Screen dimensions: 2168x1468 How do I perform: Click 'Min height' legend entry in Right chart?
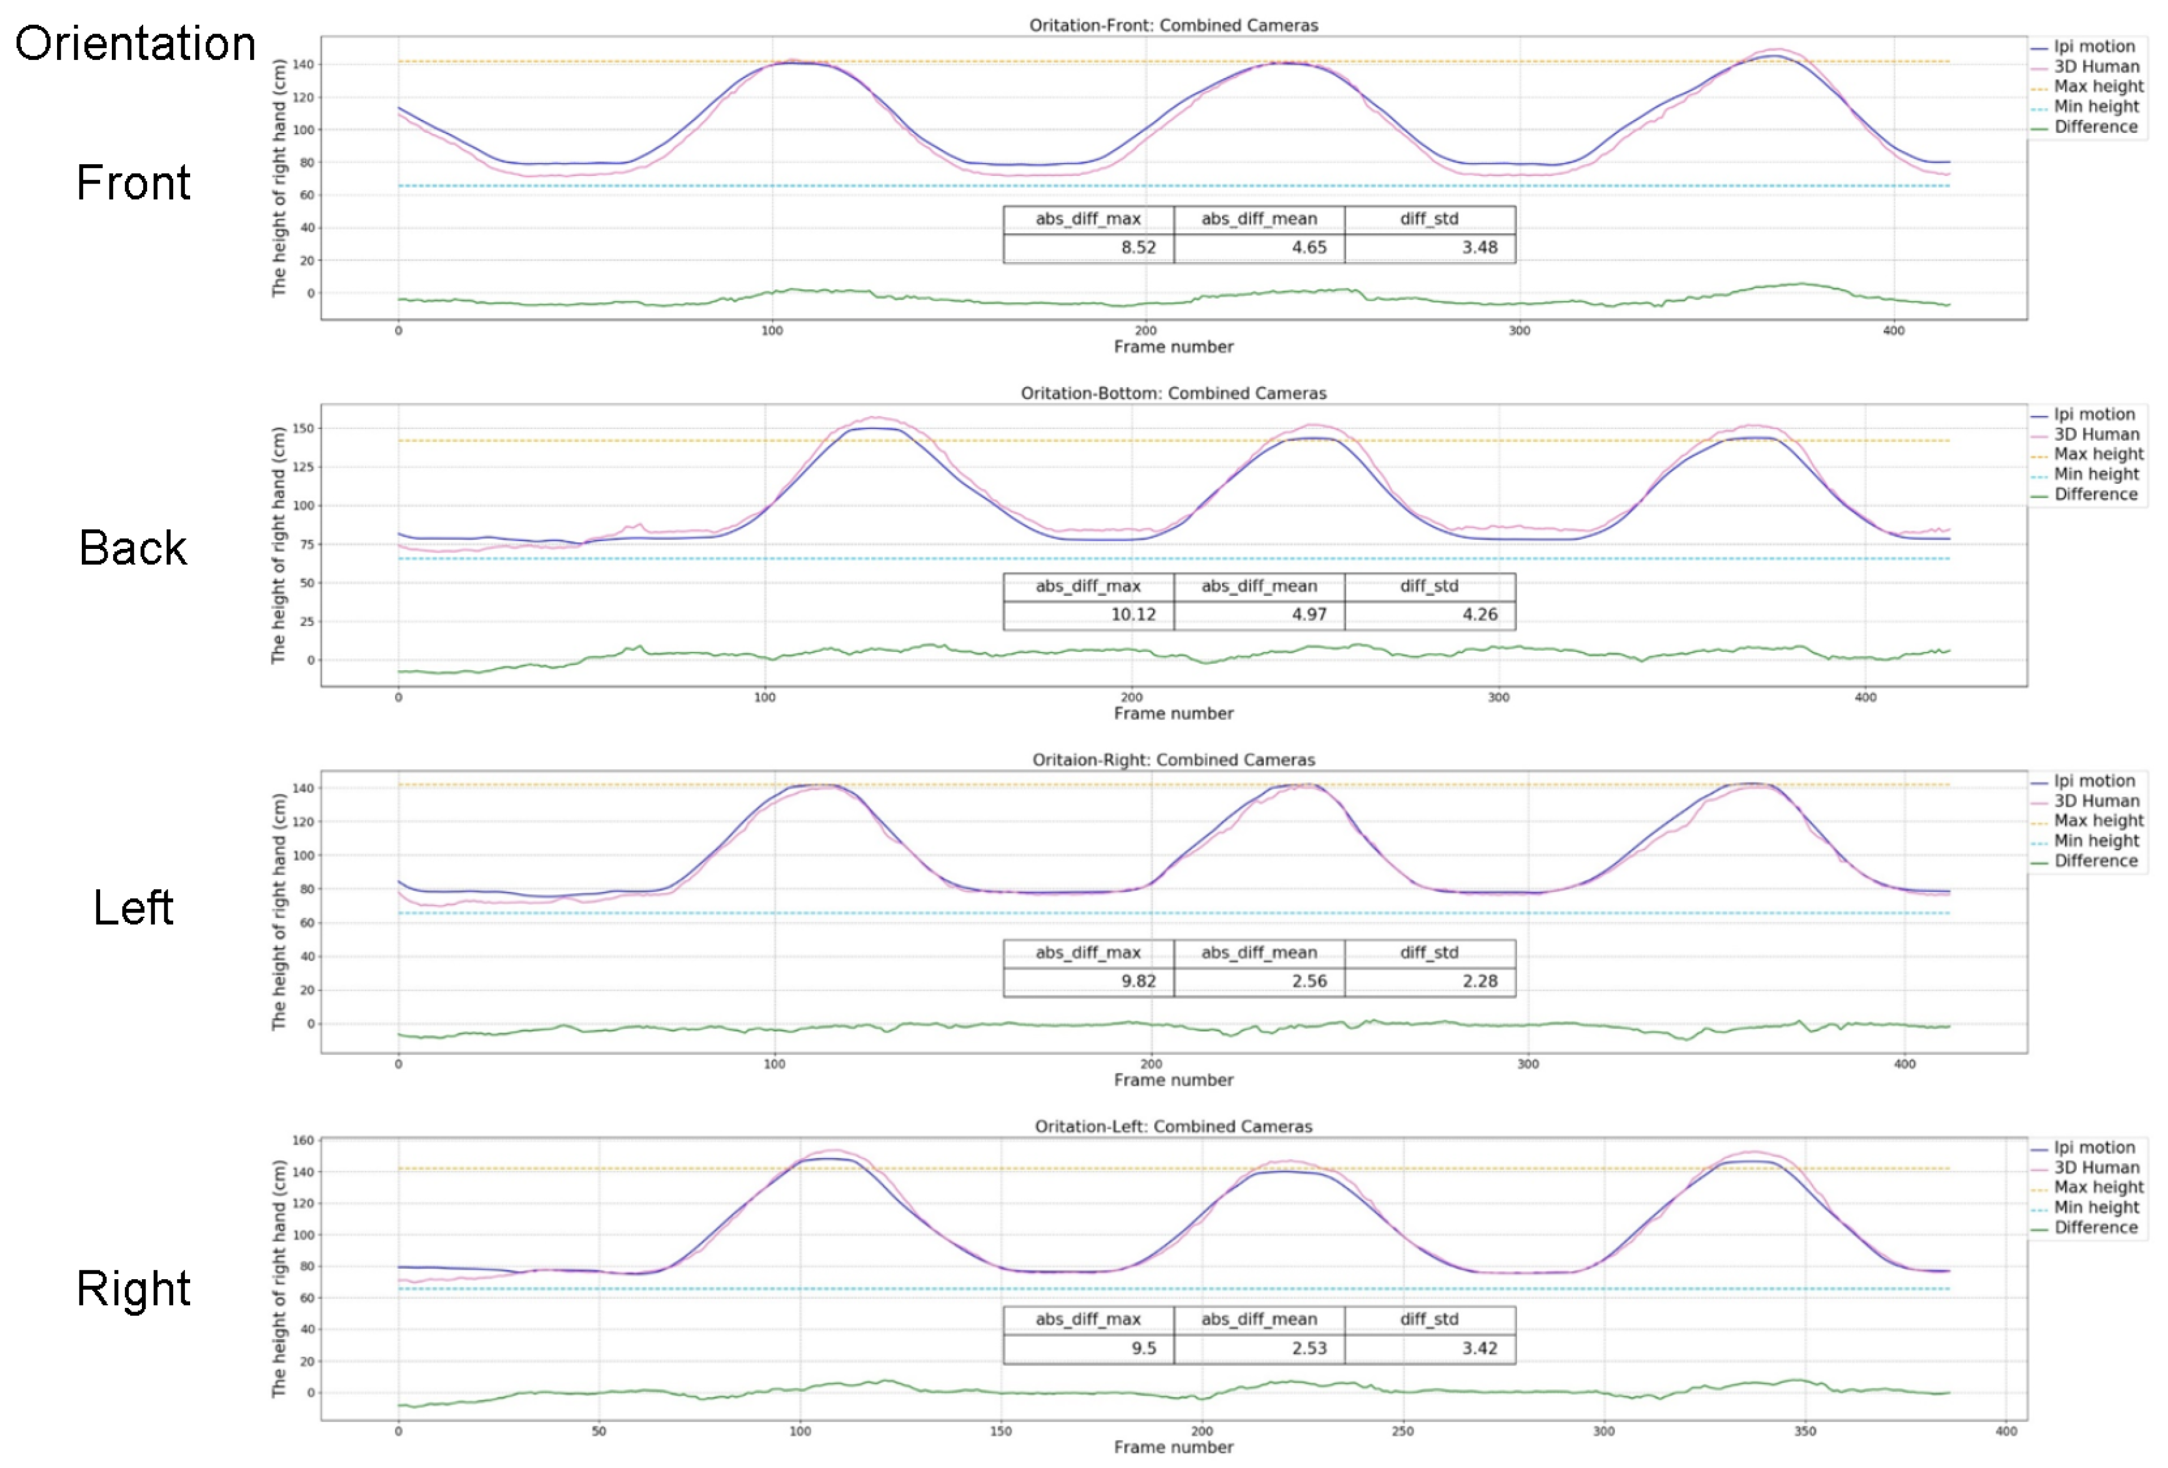2096,1207
